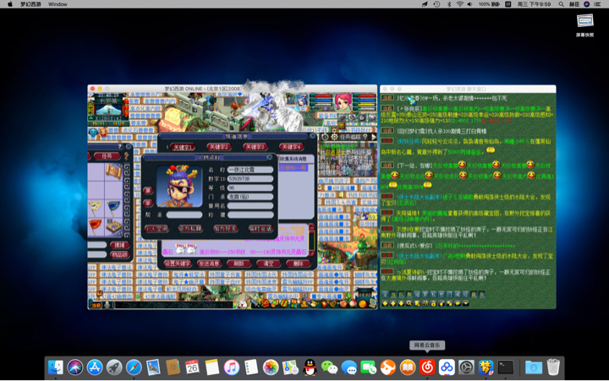609x381 pixels.
Task: Click the Wi-Fi status icon
Action: click(460, 4)
